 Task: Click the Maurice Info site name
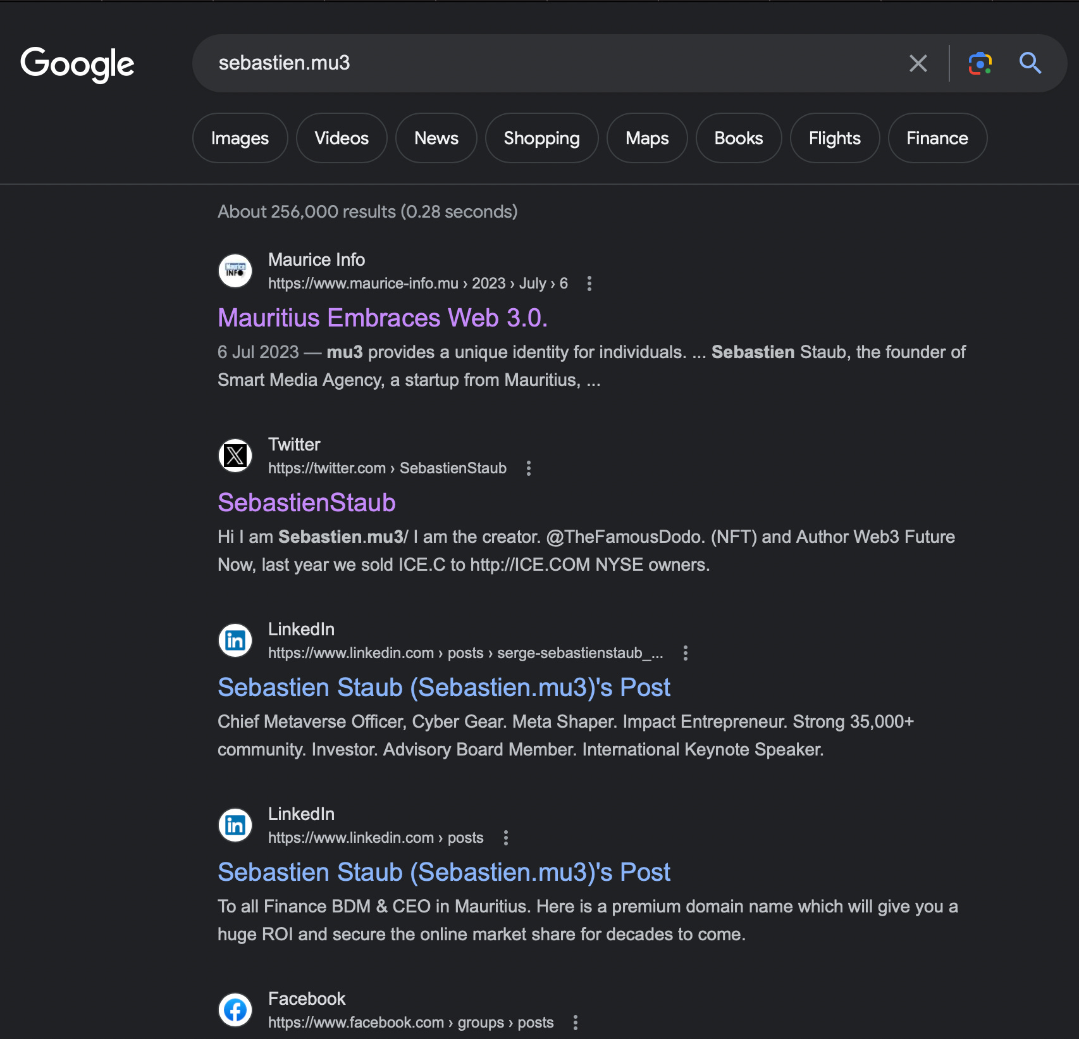click(316, 259)
